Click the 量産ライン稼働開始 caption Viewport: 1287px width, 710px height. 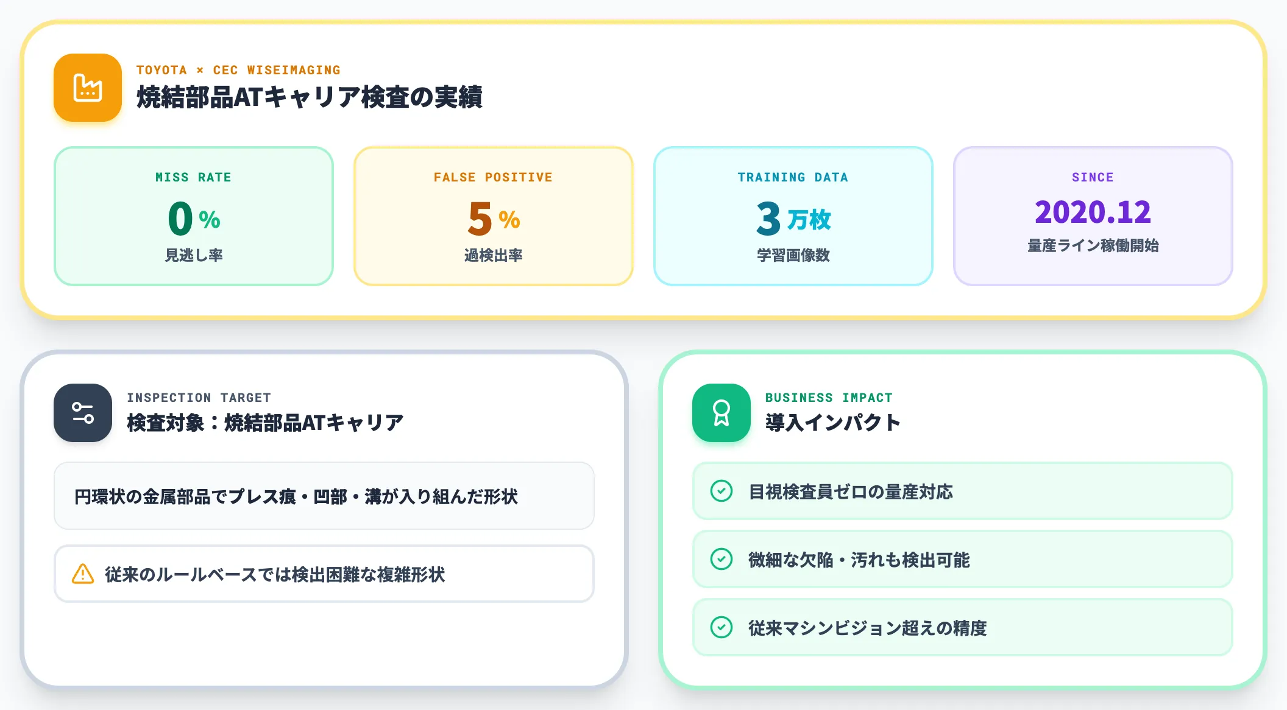coord(1093,245)
